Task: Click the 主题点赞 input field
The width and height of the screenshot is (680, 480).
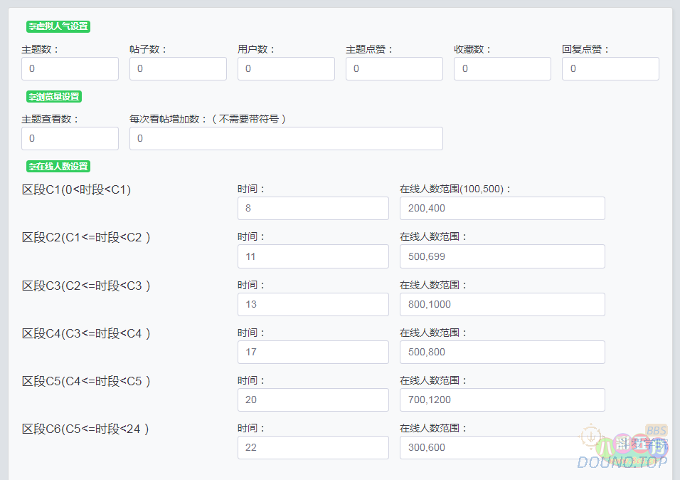Action: click(394, 69)
